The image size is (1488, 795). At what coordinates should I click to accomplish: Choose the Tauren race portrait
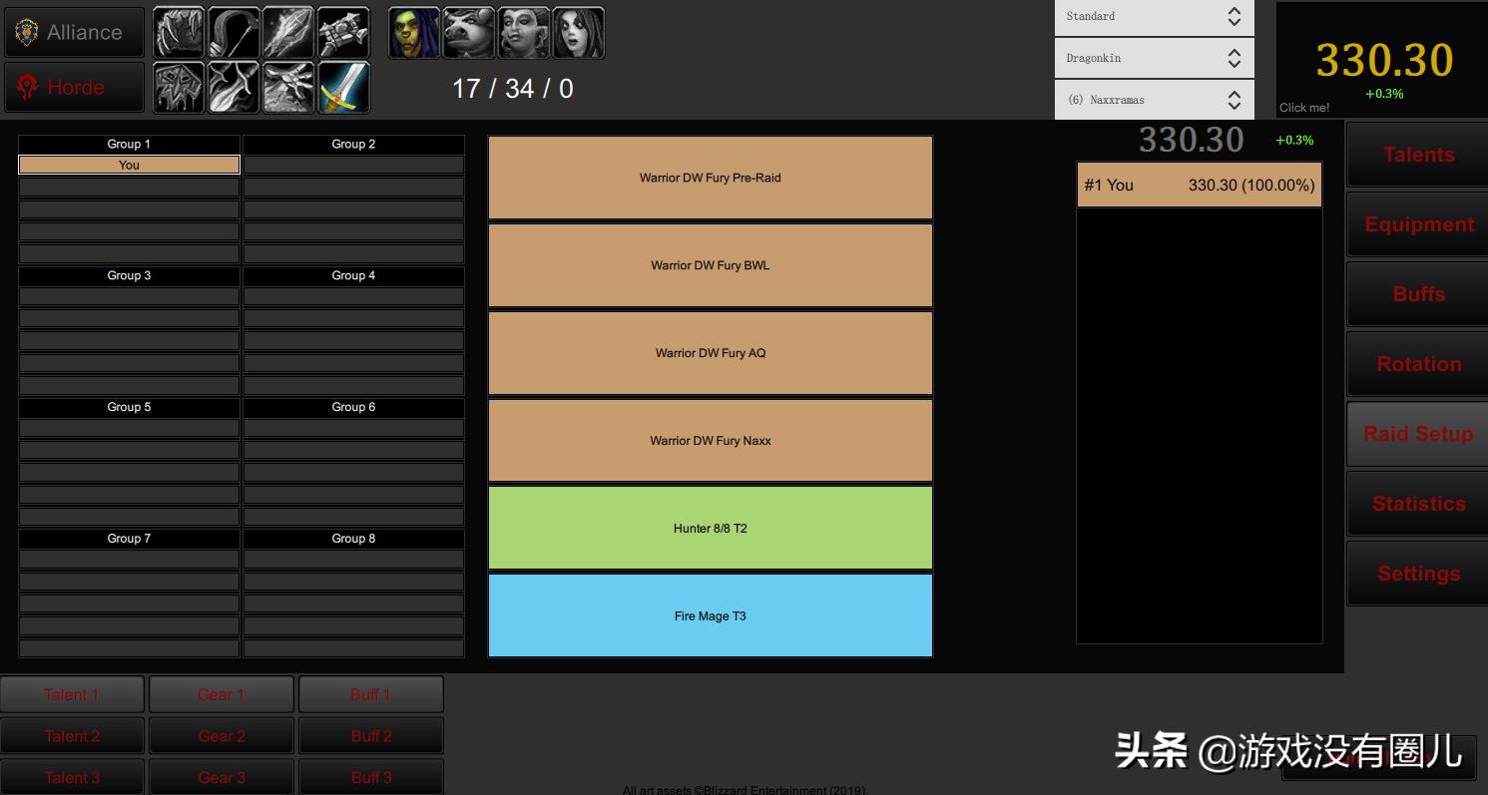tap(468, 33)
